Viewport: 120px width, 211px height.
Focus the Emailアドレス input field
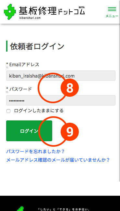pos(61,76)
